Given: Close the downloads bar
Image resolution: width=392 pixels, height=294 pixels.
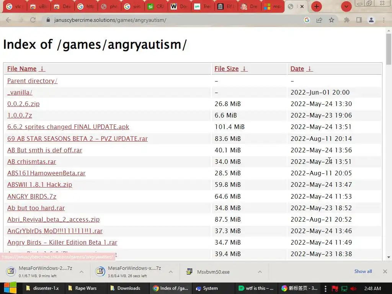Looking at the screenshot, I should (385, 271).
